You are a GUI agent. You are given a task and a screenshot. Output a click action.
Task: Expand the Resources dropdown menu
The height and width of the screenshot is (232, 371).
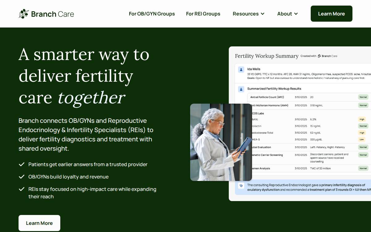pos(249,14)
